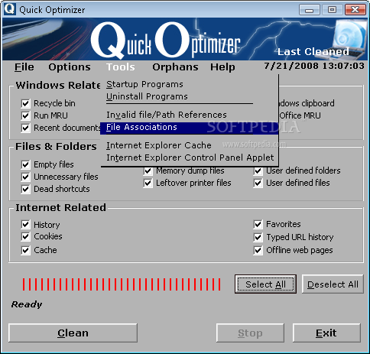Open the Options menu

[x=70, y=67]
